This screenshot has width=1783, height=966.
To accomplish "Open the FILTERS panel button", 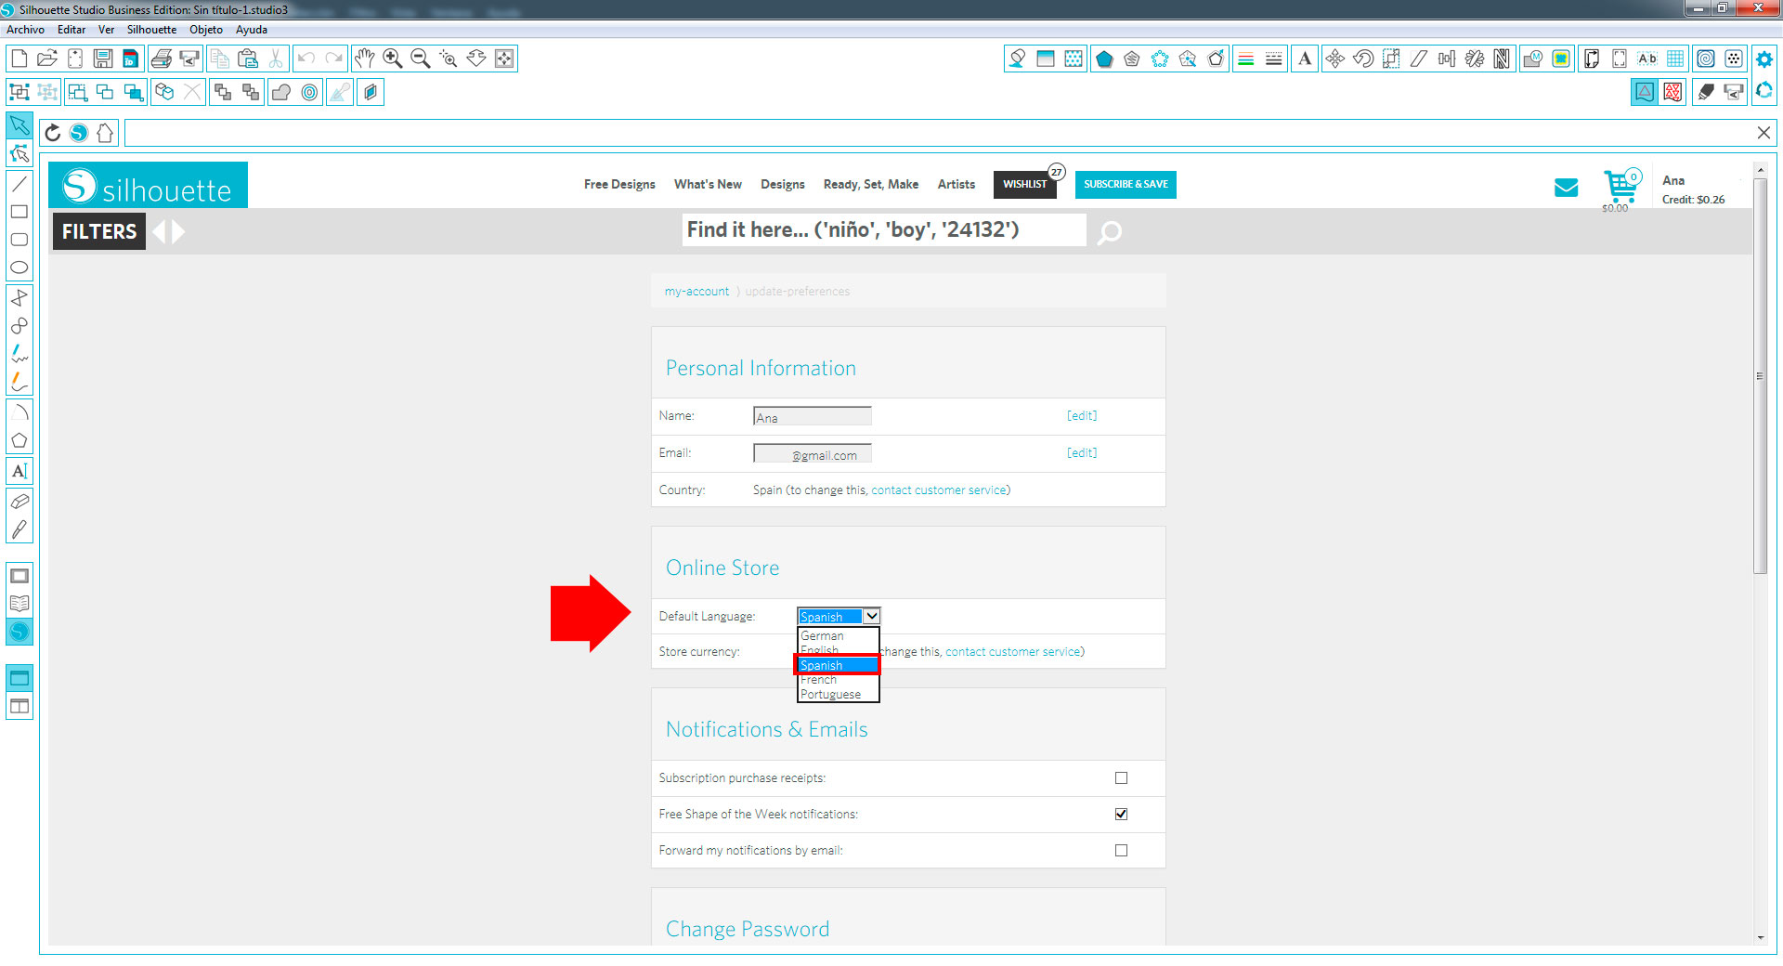I will pos(98,231).
